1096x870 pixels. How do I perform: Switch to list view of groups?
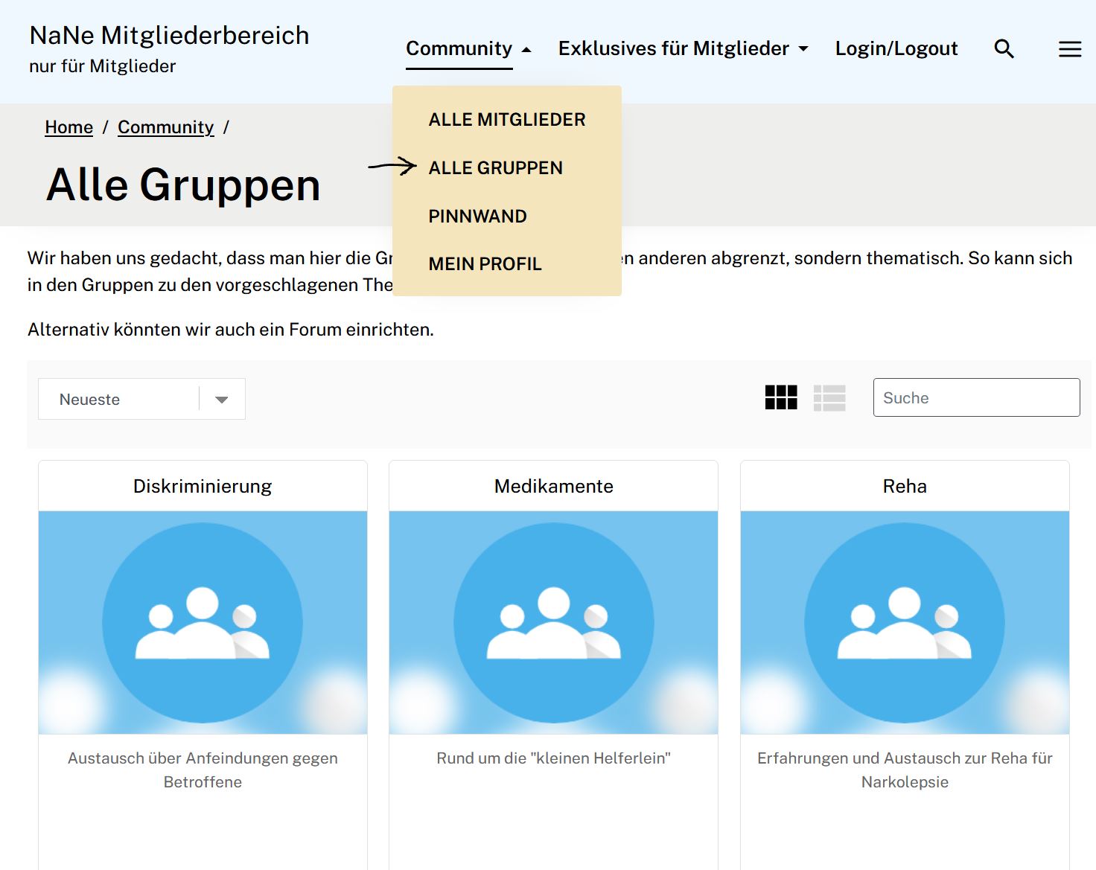(829, 398)
